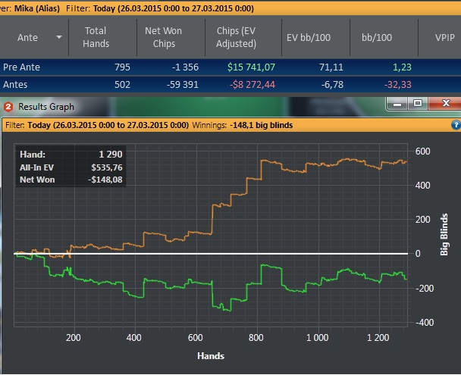
Task: Click the red Results Graph window icon
Action: click(x=8, y=107)
